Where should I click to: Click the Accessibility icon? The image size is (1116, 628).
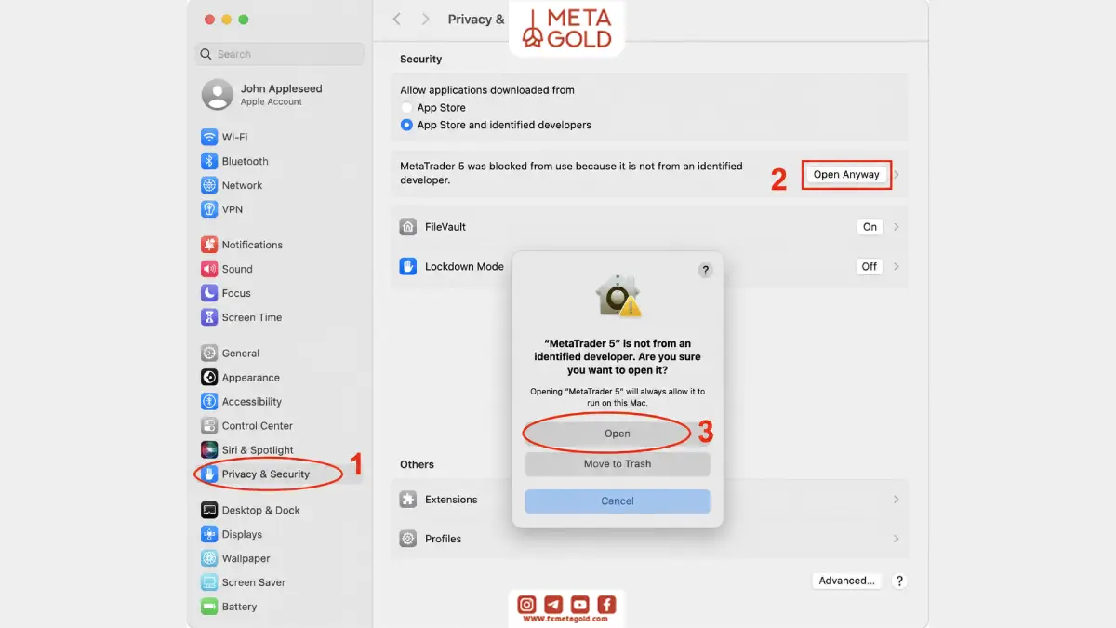pyautogui.click(x=209, y=402)
